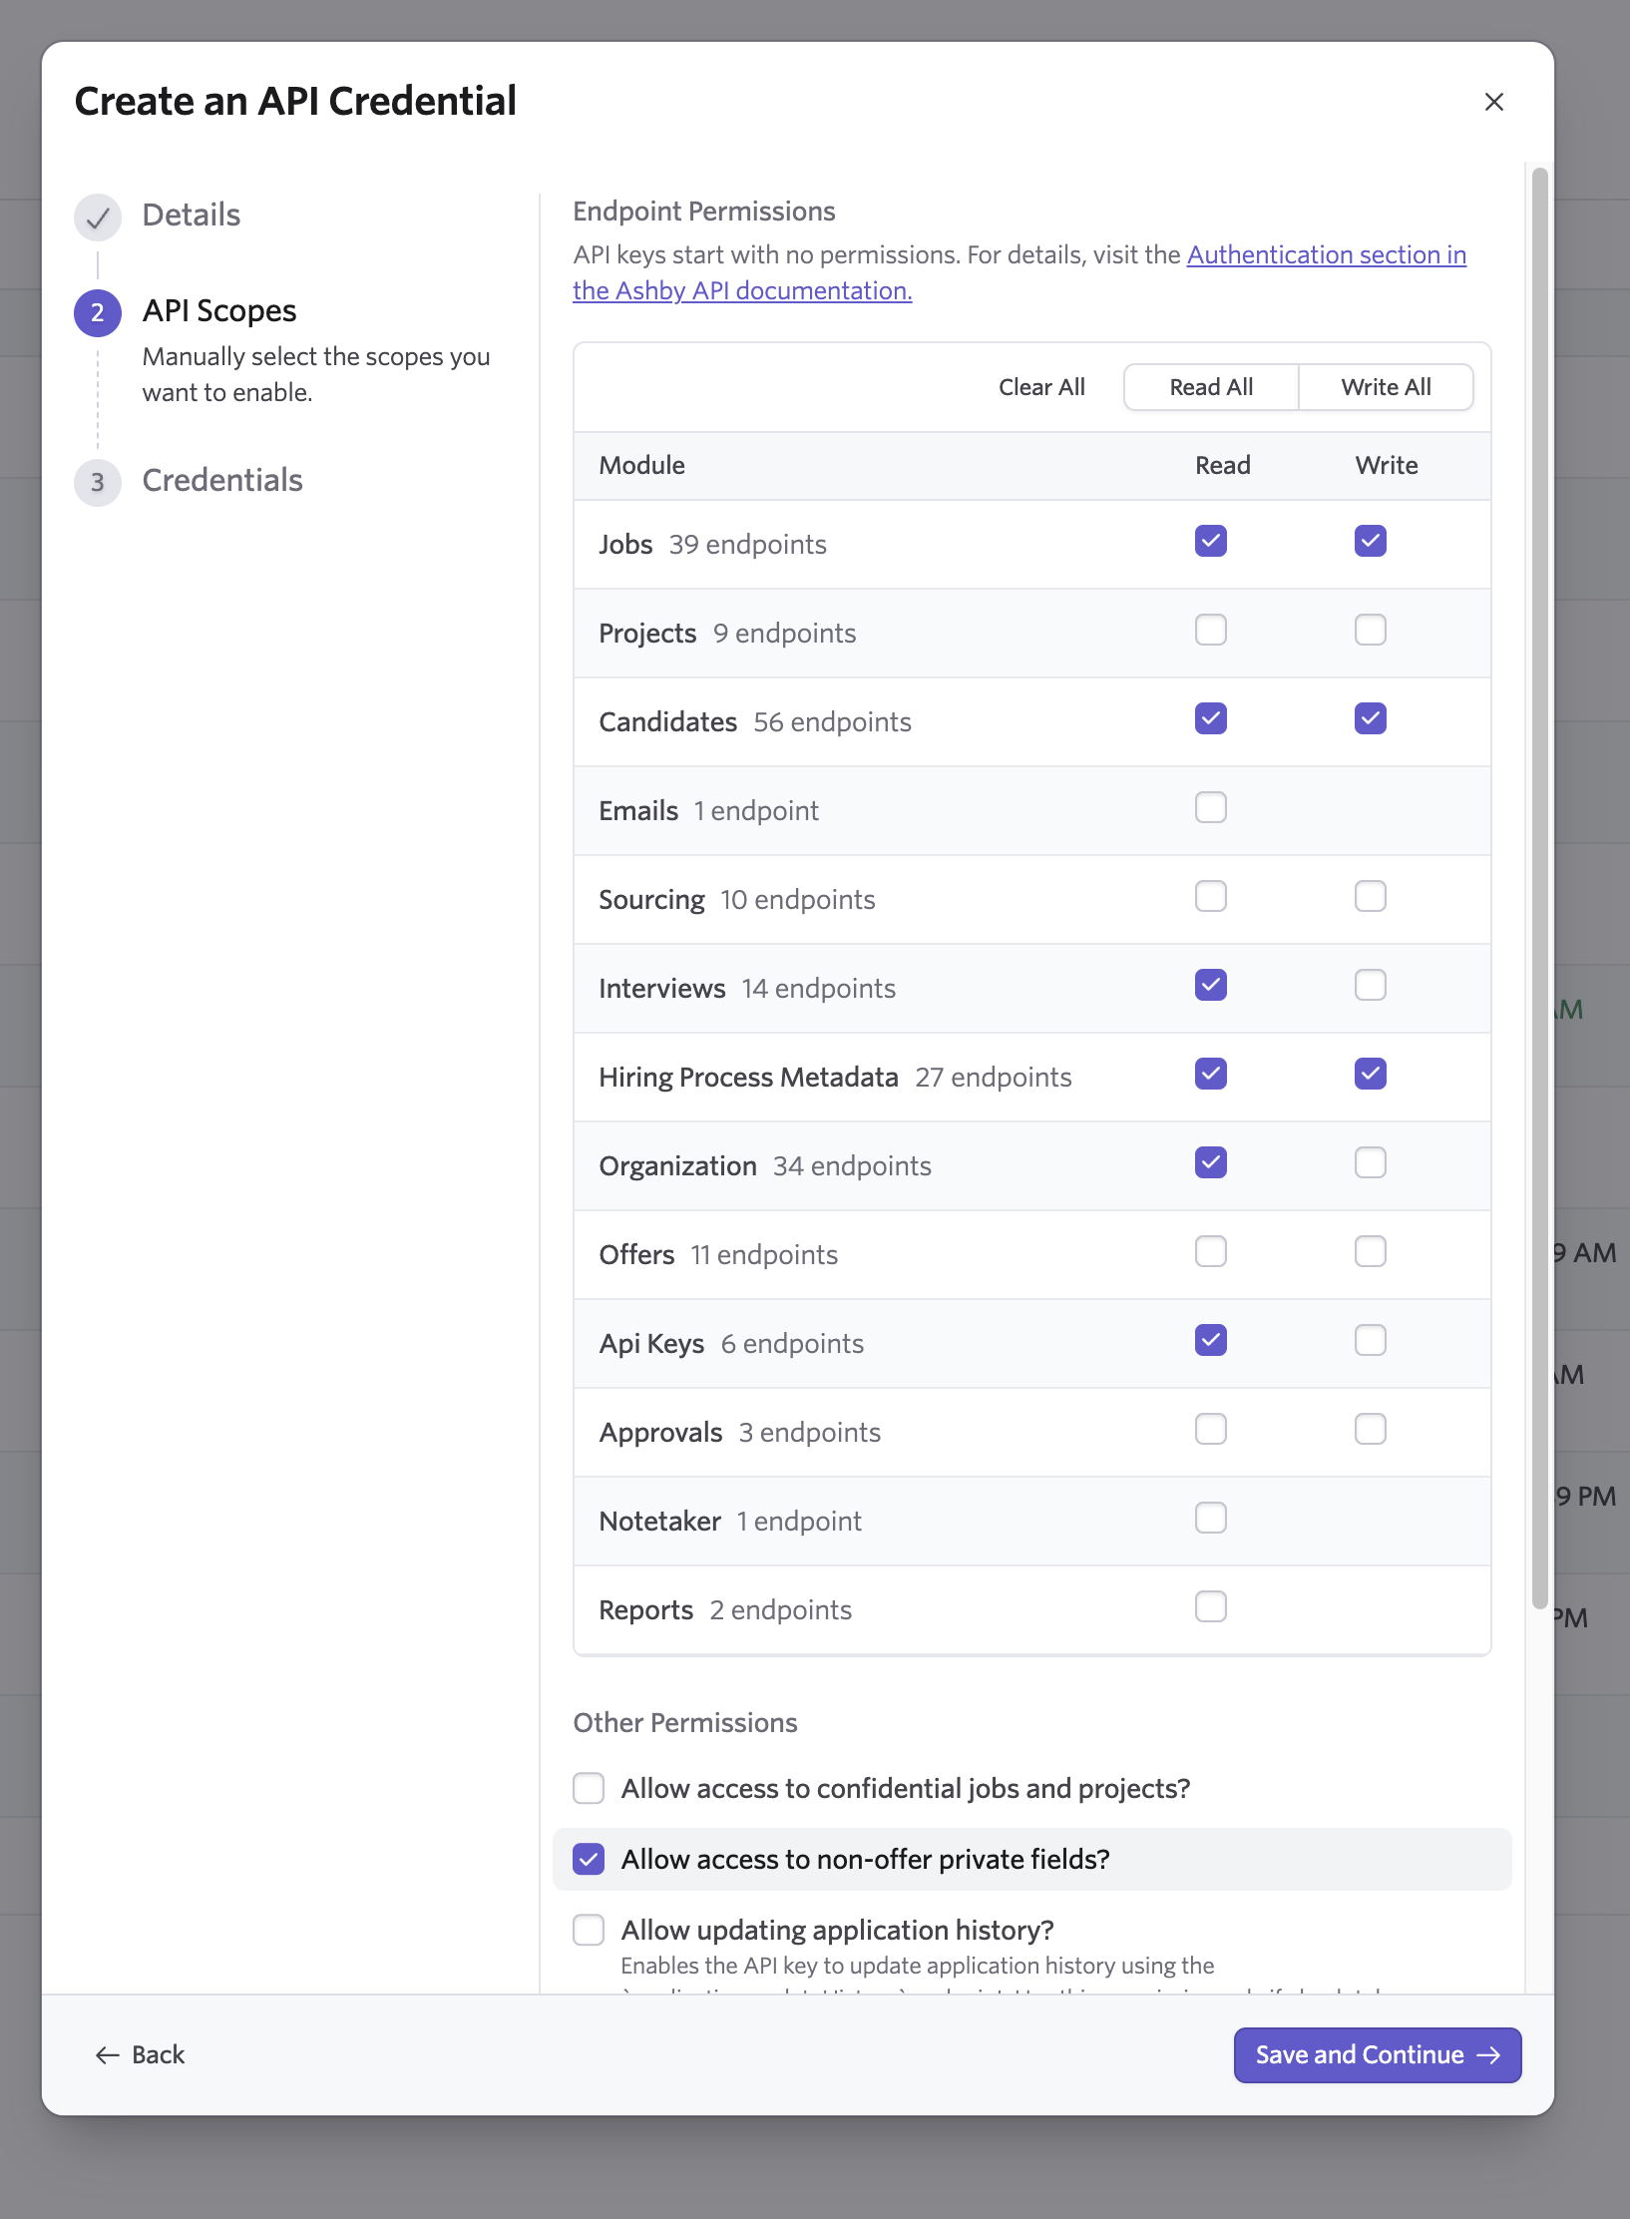Click Clear All permissions
Image resolution: width=1630 pixels, height=2219 pixels.
(1041, 387)
